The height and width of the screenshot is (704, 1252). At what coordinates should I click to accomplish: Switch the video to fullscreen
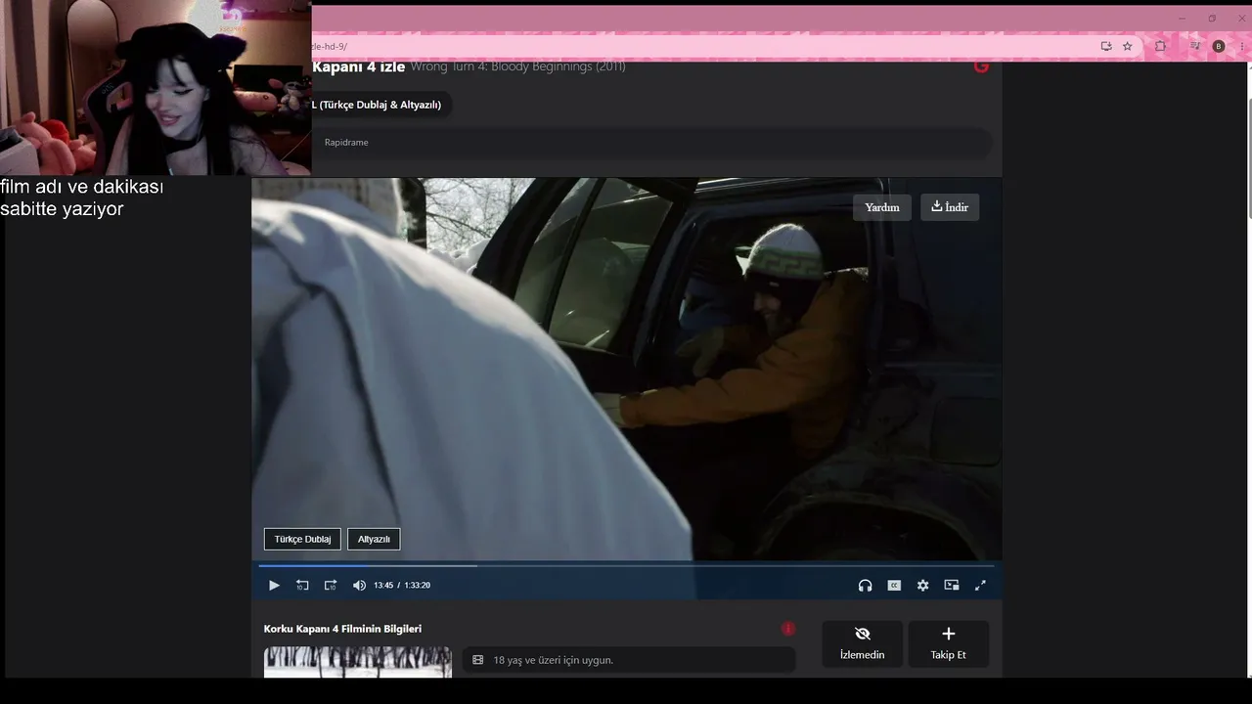click(980, 585)
